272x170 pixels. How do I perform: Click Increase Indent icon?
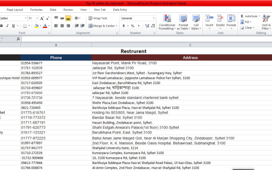click(82, 26)
